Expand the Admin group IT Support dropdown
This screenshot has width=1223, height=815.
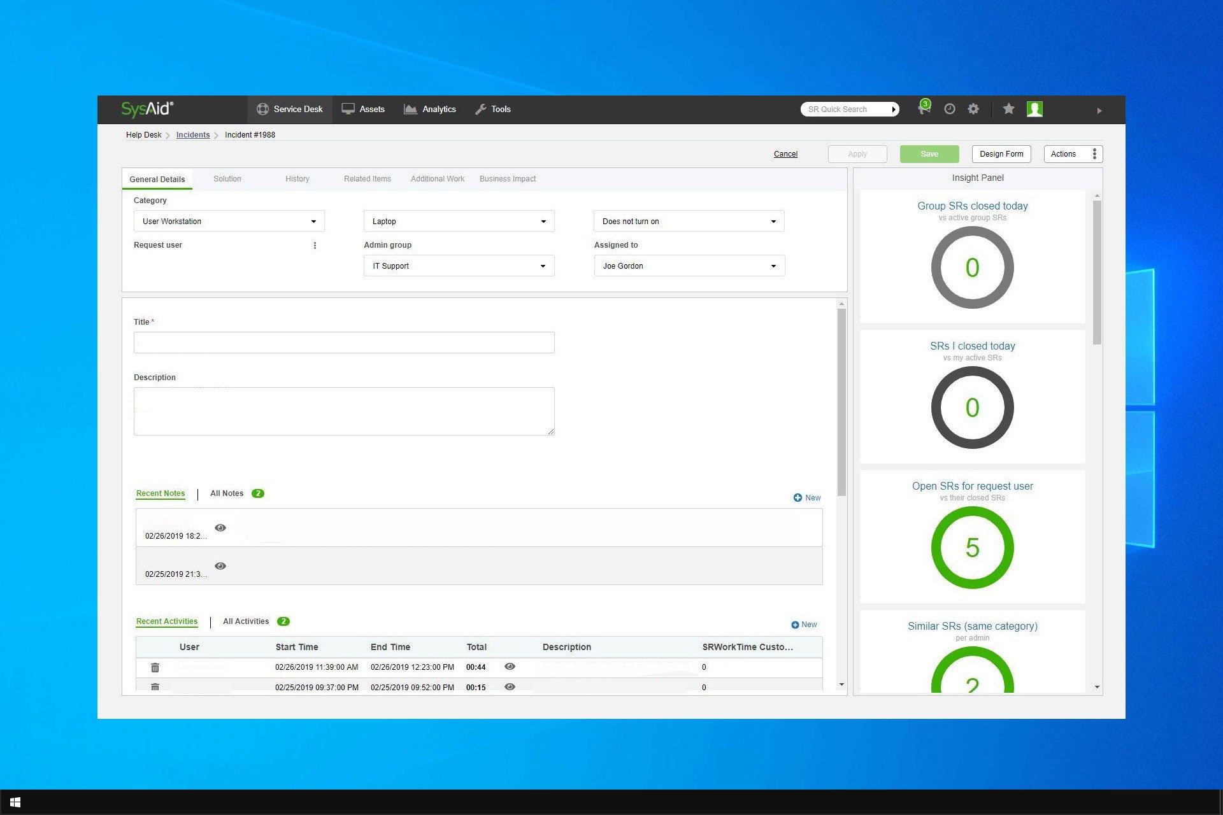coord(542,267)
